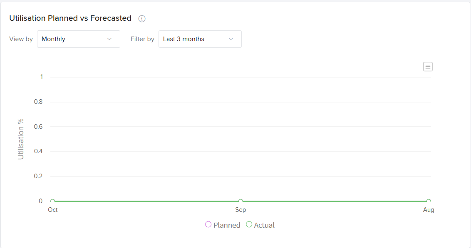Open the chart hamburger menu icon

428,66
